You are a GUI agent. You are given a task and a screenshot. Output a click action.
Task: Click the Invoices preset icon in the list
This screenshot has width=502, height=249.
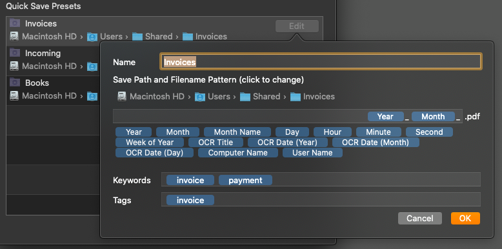(x=15, y=23)
